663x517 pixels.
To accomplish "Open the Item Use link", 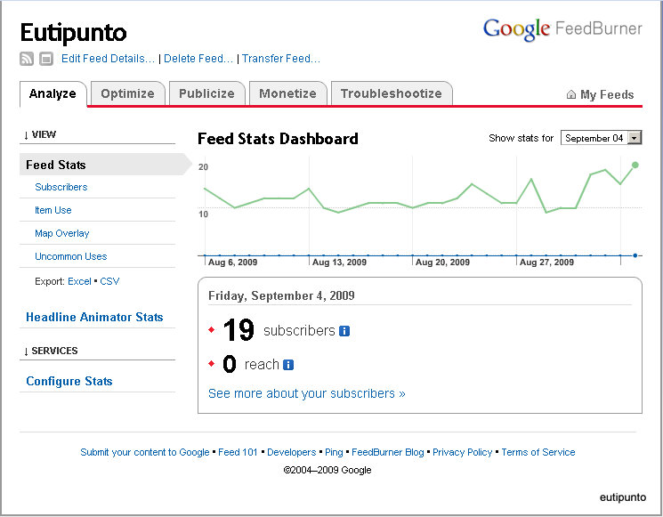I will tap(53, 210).
